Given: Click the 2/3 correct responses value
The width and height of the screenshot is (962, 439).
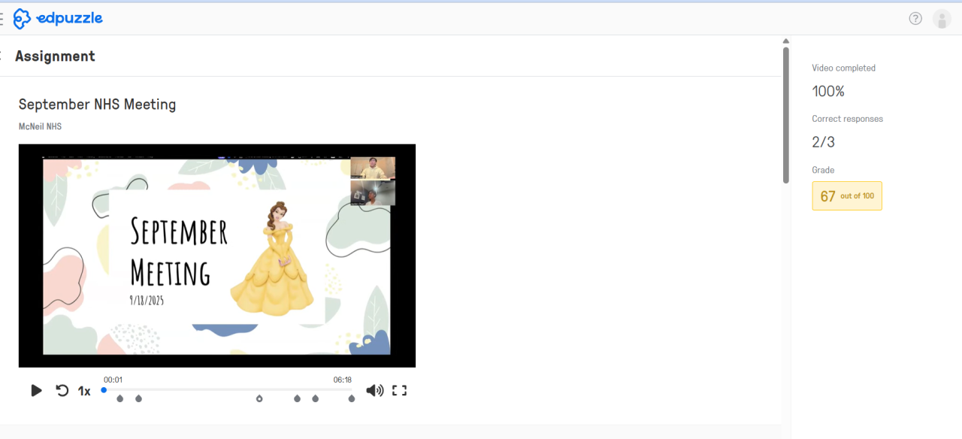Looking at the screenshot, I should pos(824,142).
